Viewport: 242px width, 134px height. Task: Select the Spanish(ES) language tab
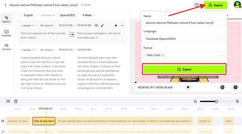pos(68,15)
